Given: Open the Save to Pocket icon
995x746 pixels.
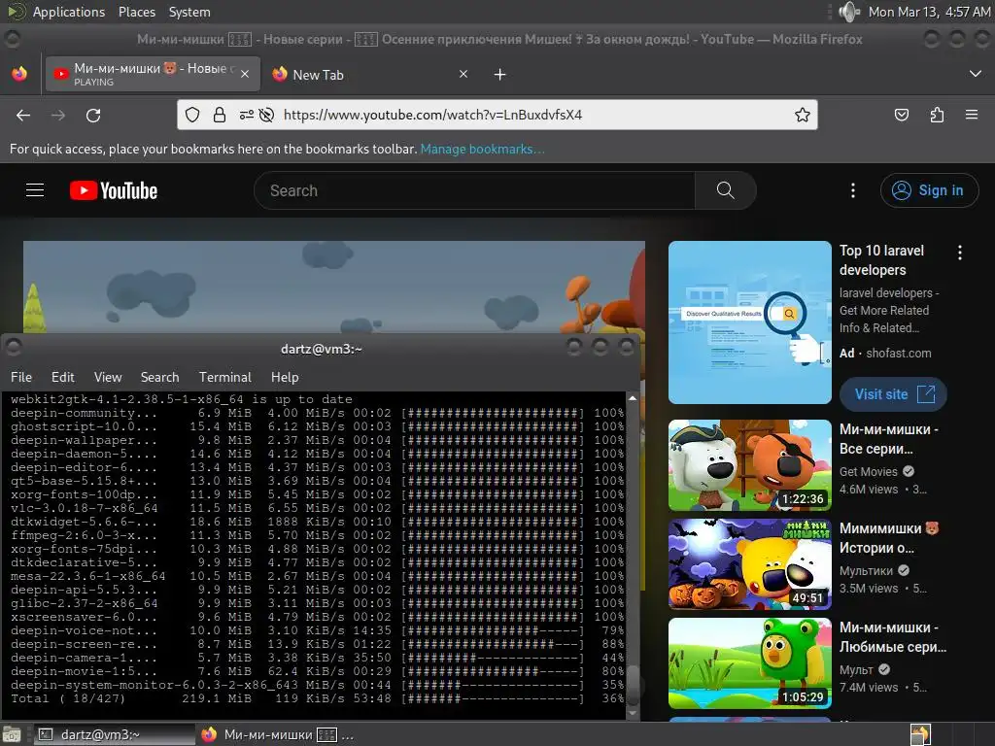Looking at the screenshot, I should tap(901, 115).
